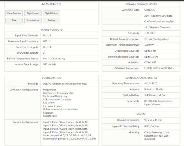184x146 pixels.
Task: Click the Up to 15 km value
Action: click(x=151, y=57)
